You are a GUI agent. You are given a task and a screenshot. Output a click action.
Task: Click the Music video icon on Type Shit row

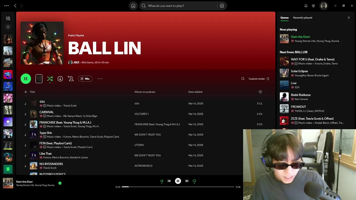click(44, 137)
